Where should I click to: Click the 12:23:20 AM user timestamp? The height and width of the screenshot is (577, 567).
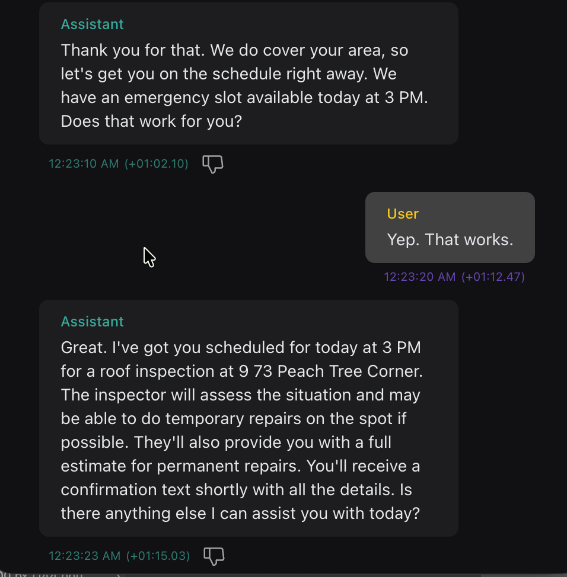419,277
